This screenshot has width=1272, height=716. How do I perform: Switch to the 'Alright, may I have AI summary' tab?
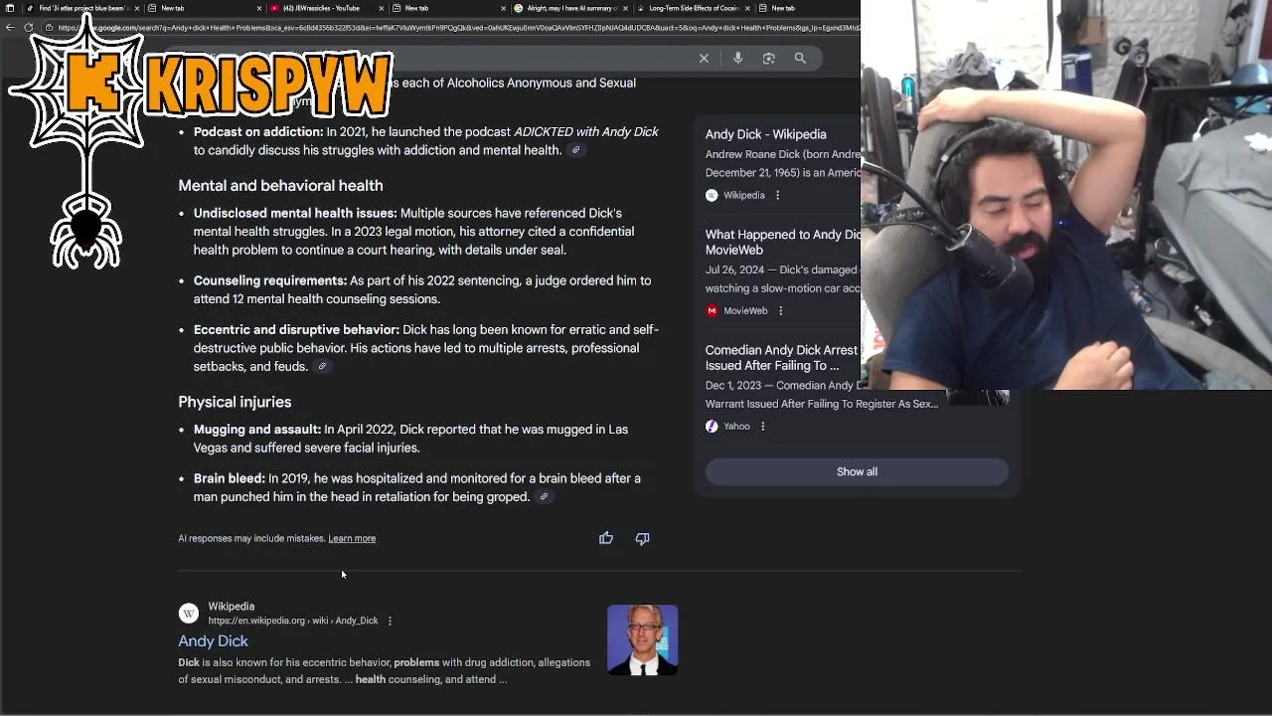click(570, 8)
